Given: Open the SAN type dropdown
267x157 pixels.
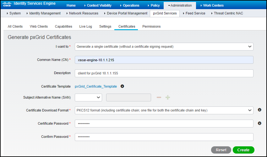Looking at the screenshot, I should (88, 97).
